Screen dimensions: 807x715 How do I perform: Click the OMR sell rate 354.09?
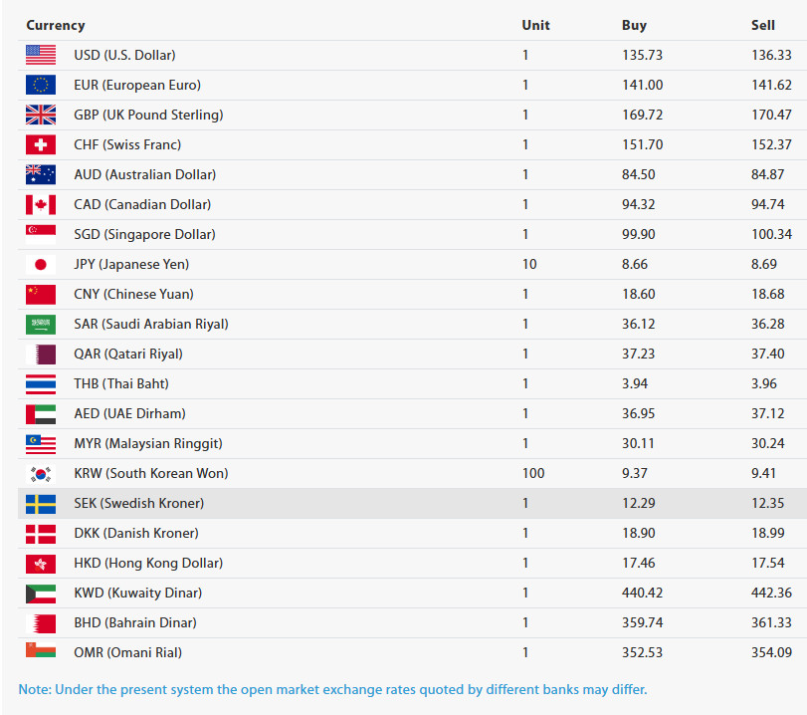click(772, 652)
